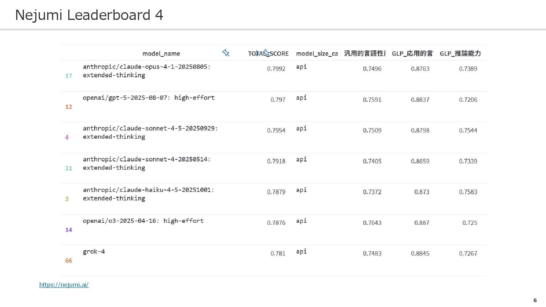Click the grok-4 model name
Viewport: 546px width, 307px height.
(94, 252)
